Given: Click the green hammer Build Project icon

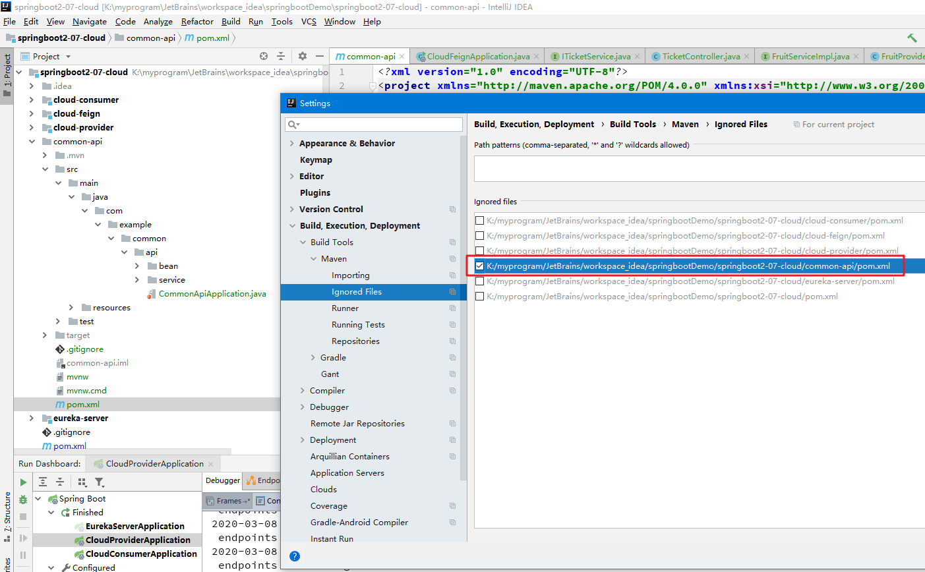Looking at the screenshot, I should pos(912,38).
